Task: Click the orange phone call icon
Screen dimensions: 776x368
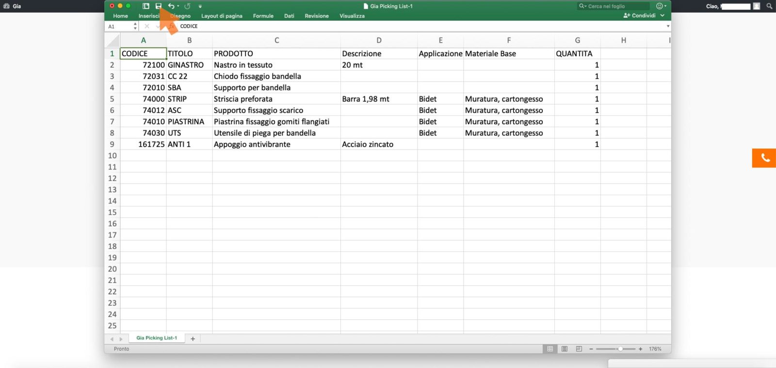Action: point(765,158)
